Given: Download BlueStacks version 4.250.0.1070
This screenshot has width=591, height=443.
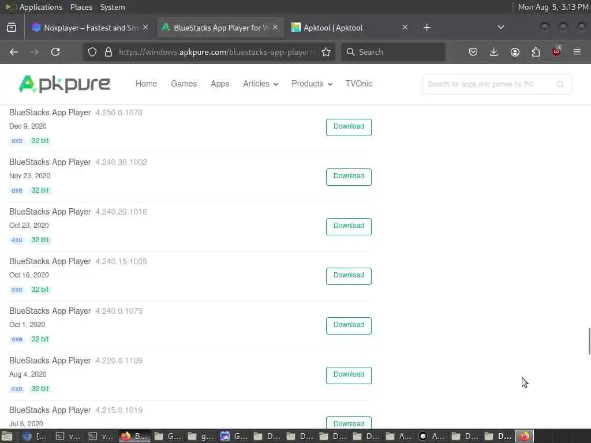Looking at the screenshot, I should [349, 127].
